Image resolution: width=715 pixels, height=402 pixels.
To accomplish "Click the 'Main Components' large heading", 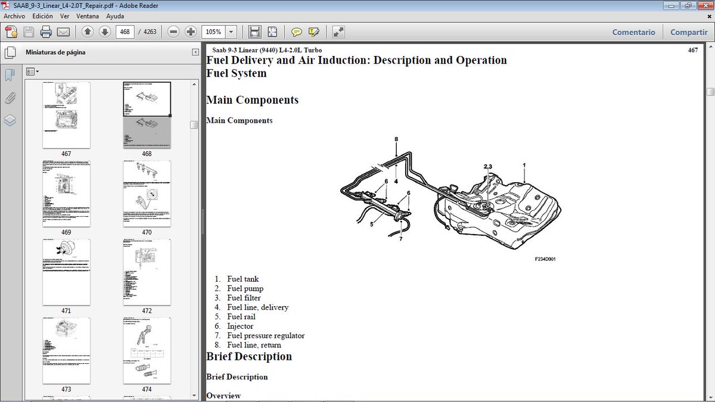I will (252, 100).
